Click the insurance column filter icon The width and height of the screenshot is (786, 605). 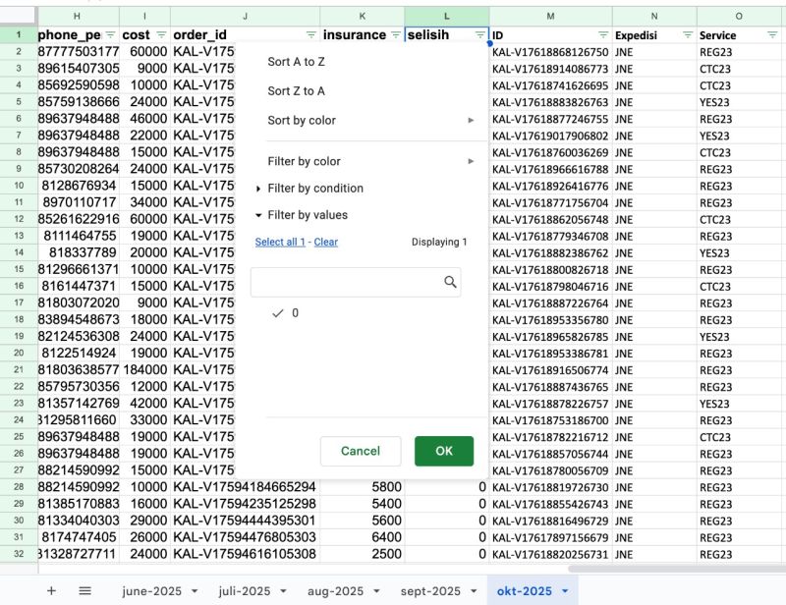(395, 34)
